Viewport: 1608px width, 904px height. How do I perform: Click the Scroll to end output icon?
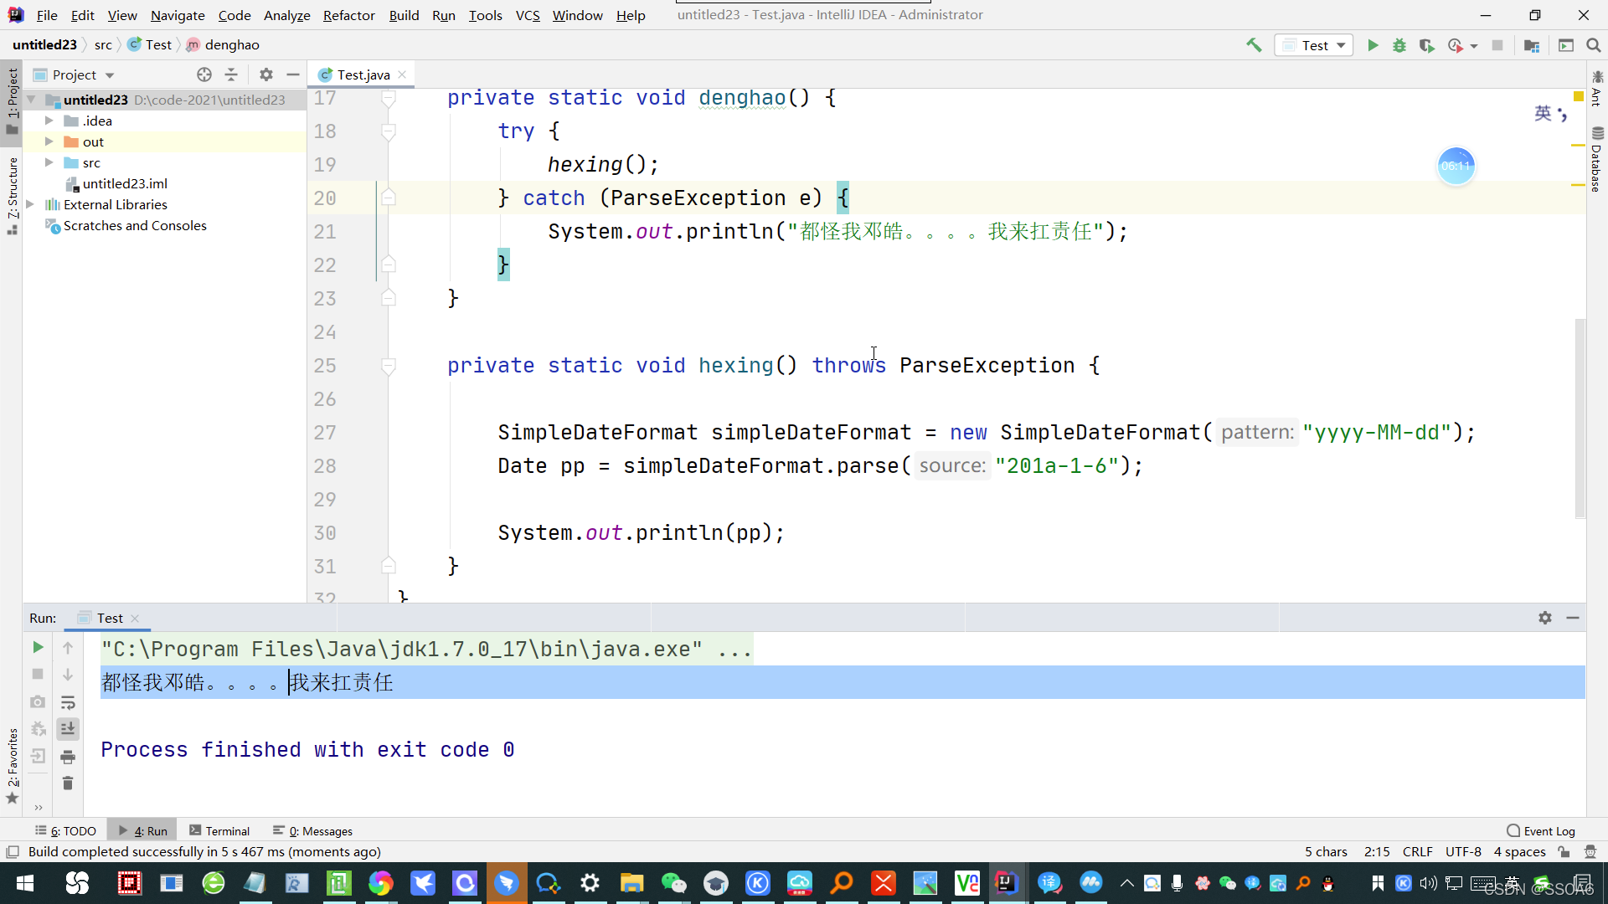69,728
